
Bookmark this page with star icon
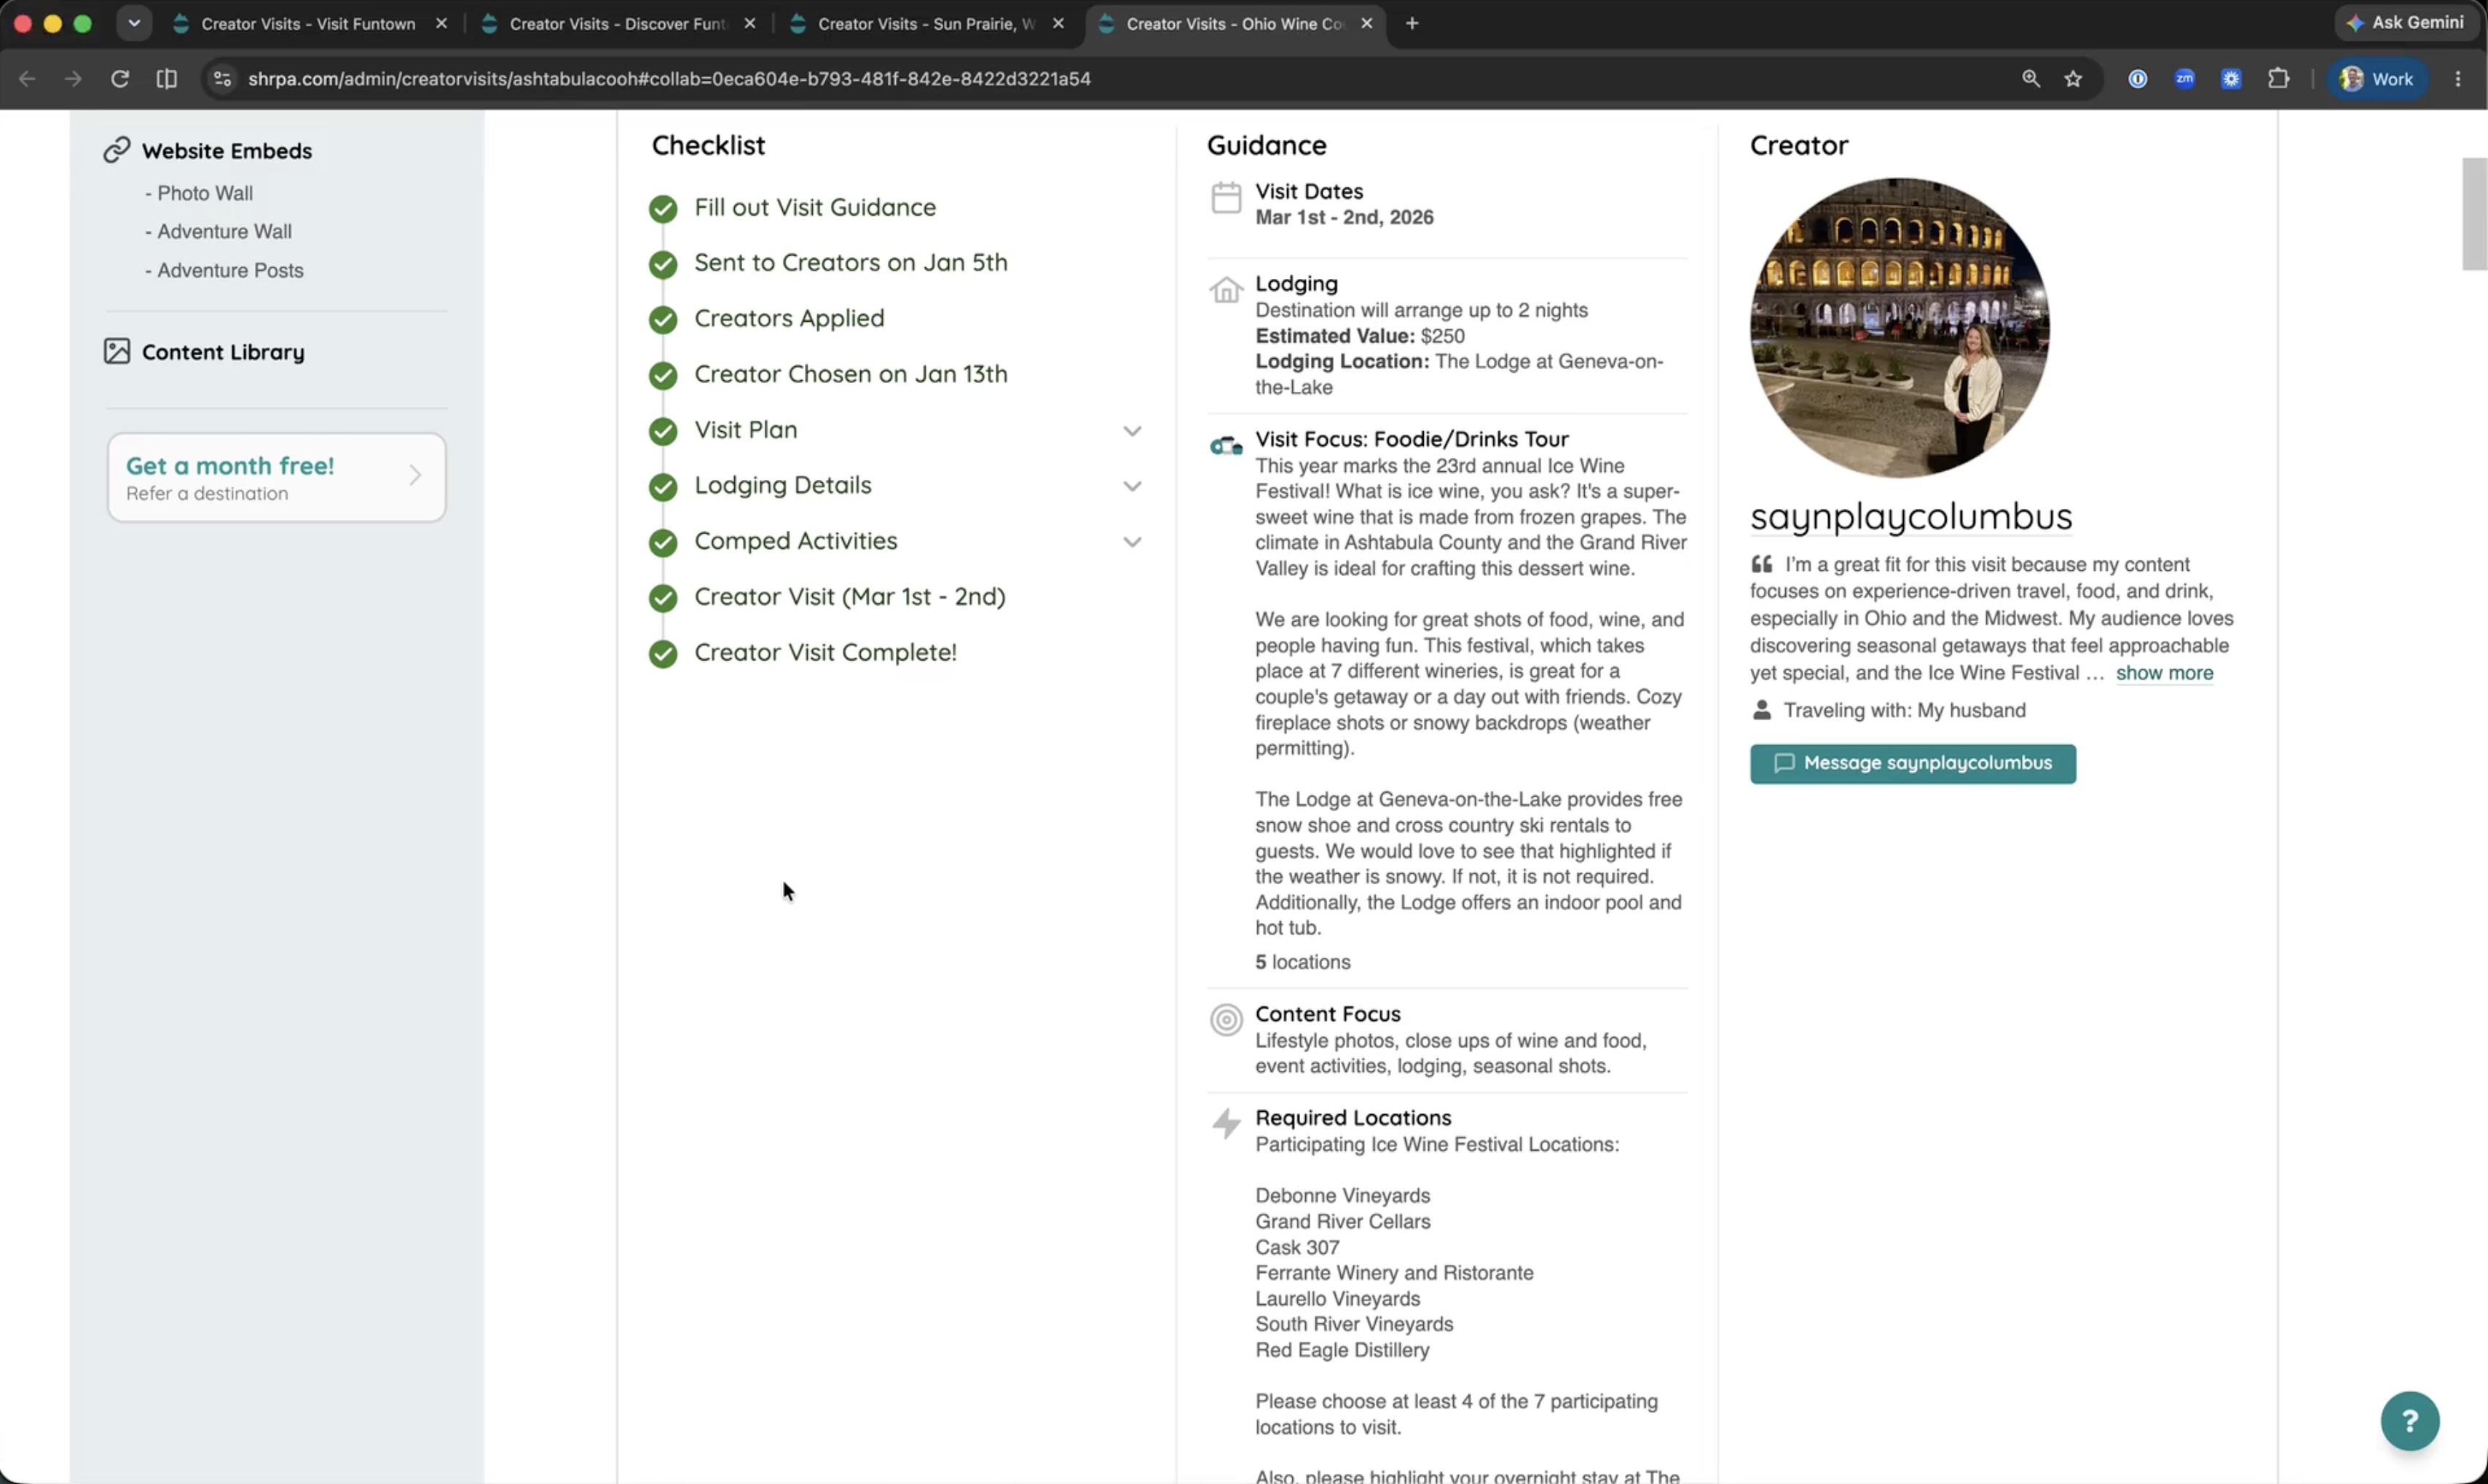click(2073, 79)
